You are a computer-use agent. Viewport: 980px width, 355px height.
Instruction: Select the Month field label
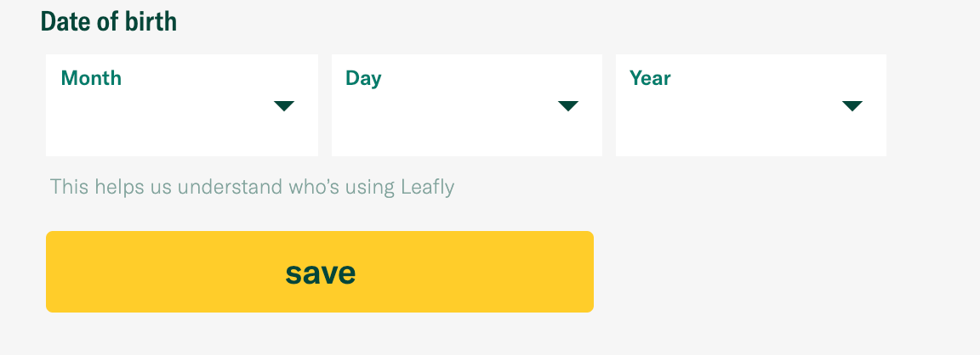(x=91, y=78)
